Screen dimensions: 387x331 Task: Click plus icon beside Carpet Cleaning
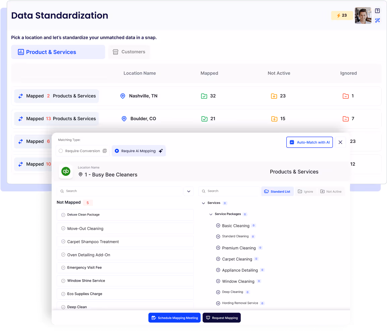click(218, 259)
